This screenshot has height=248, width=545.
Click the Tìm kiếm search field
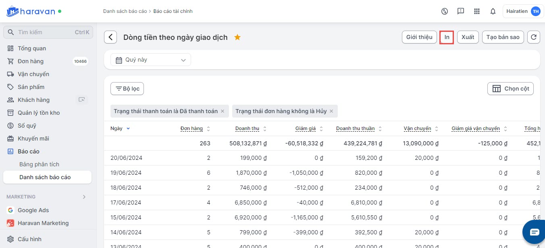click(44, 32)
